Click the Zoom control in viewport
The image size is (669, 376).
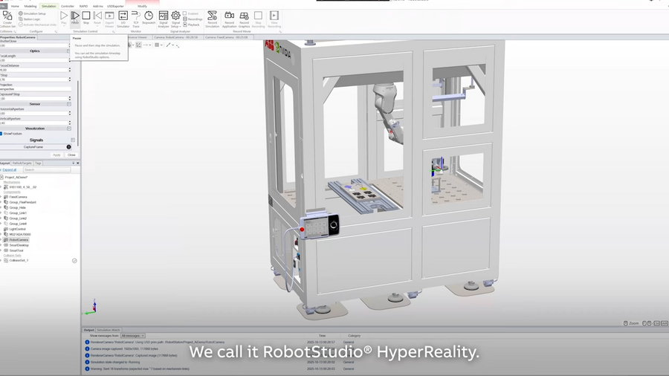coord(631,323)
